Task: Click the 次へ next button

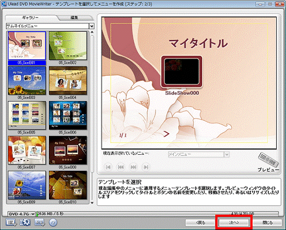Action: tap(234, 223)
